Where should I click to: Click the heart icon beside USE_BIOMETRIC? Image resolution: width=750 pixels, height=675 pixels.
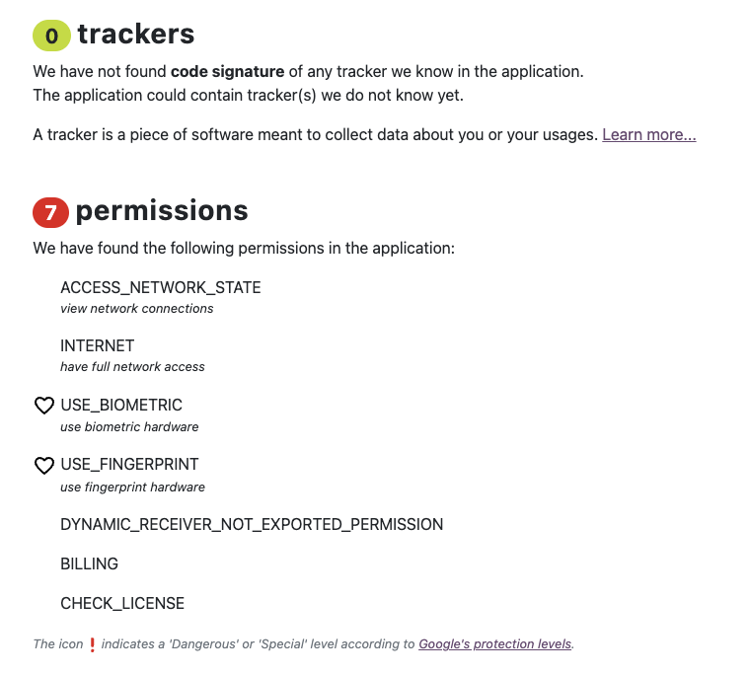tap(44, 406)
